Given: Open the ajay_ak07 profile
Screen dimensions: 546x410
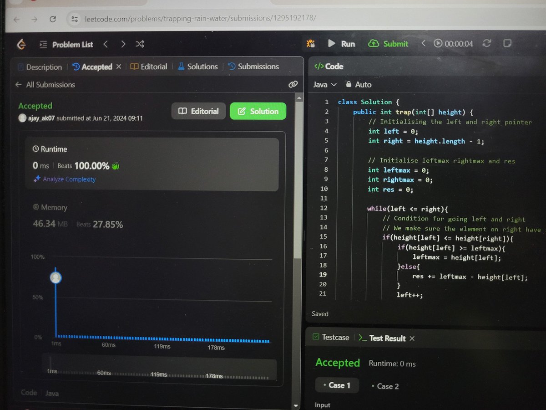Looking at the screenshot, I should pyautogui.click(x=42, y=118).
